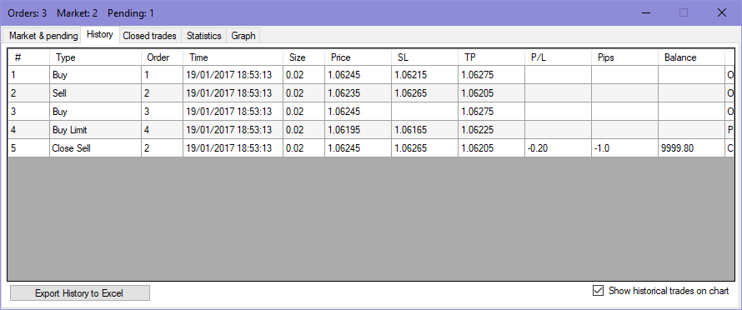The width and height of the screenshot is (742, 310).
Task: Click the -0.20 P/L value
Action: [558, 148]
